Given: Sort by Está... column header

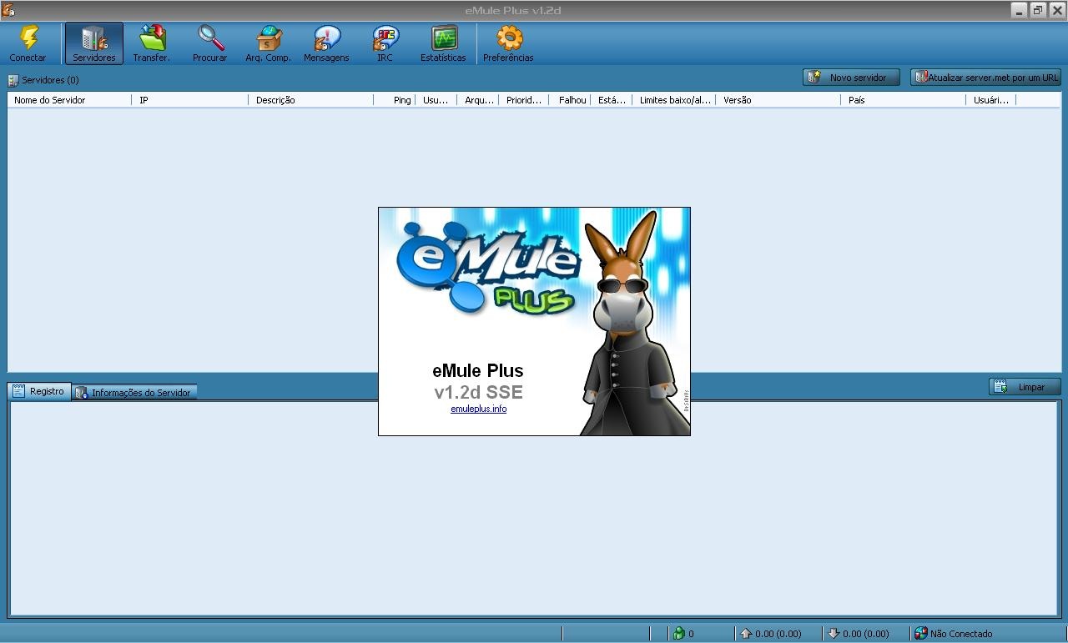Looking at the screenshot, I should (x=612, y=100).
